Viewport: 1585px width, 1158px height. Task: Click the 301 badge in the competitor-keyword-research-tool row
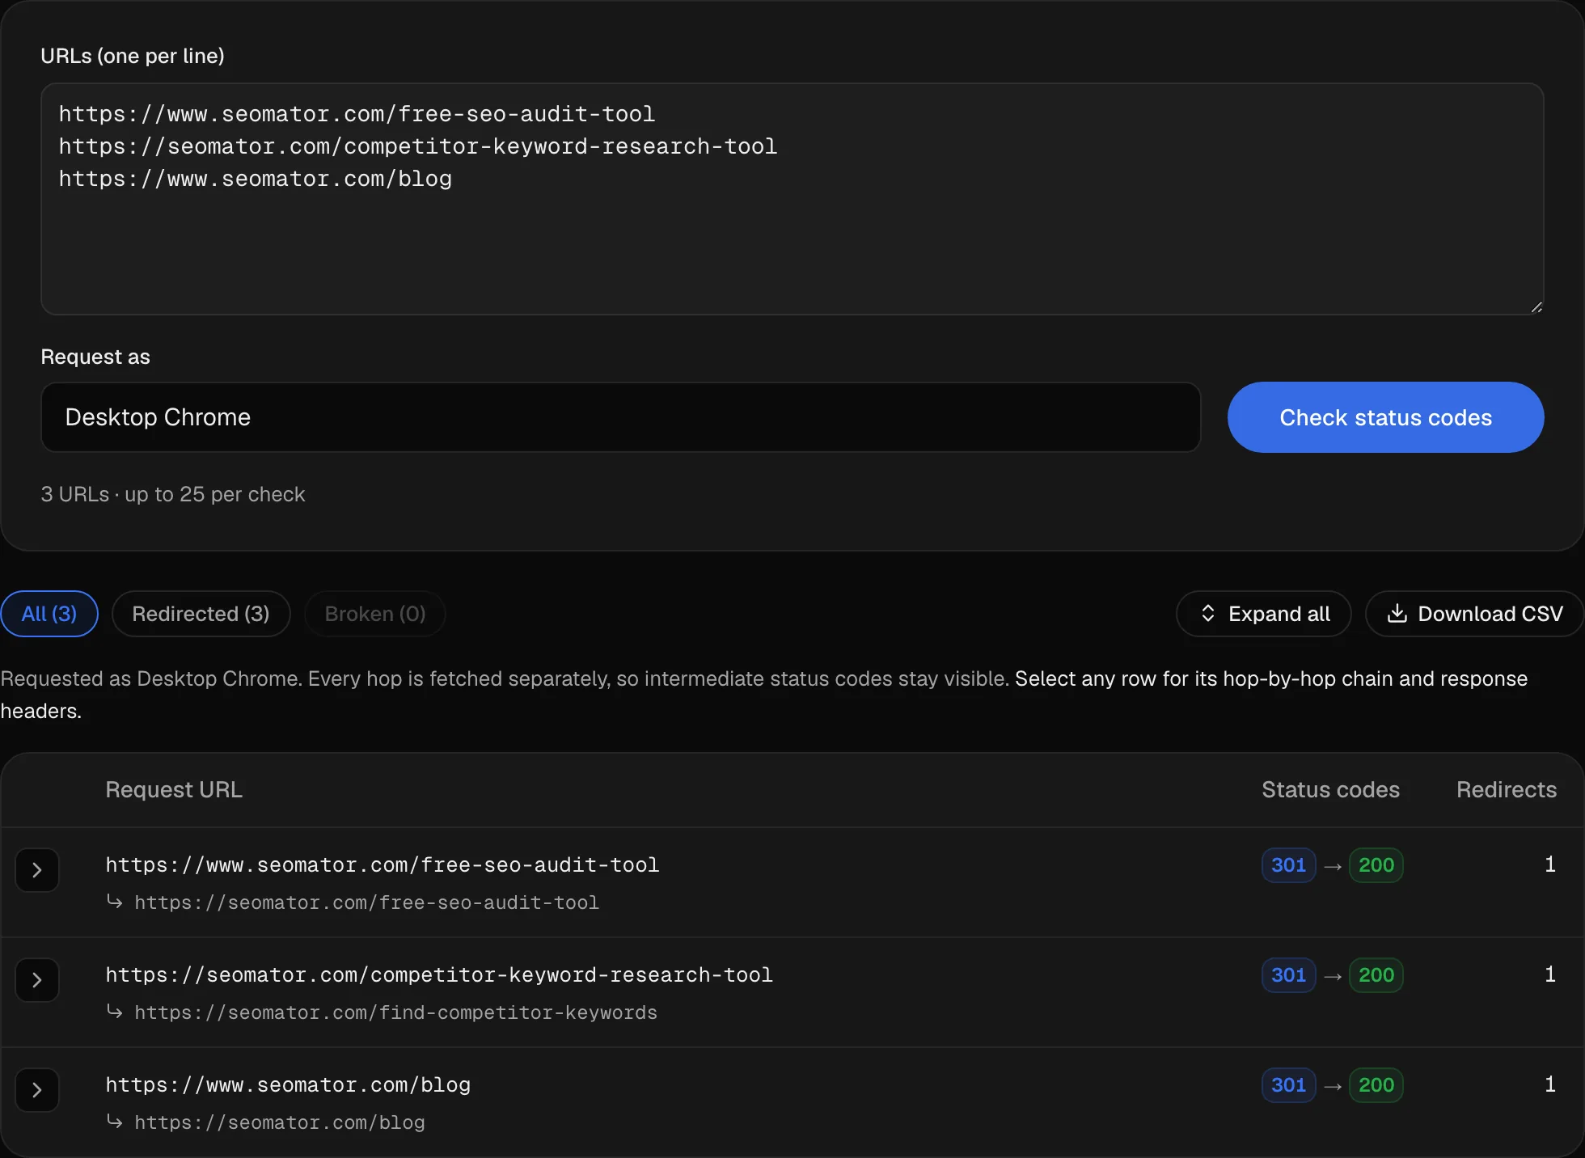(1289, 975)
